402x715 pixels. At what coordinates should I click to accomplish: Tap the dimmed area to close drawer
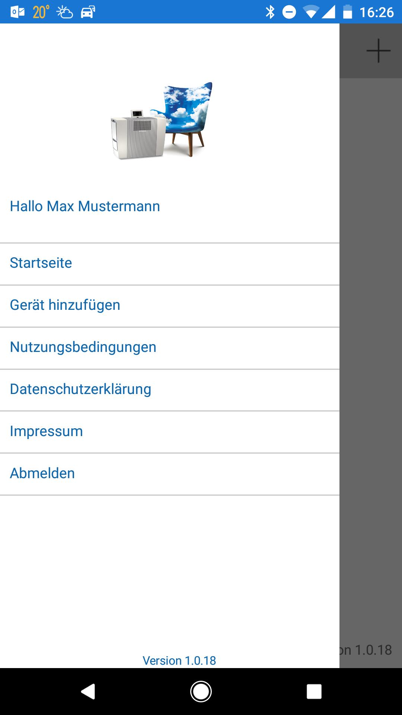pyautogui.click(x=371, y=335)
